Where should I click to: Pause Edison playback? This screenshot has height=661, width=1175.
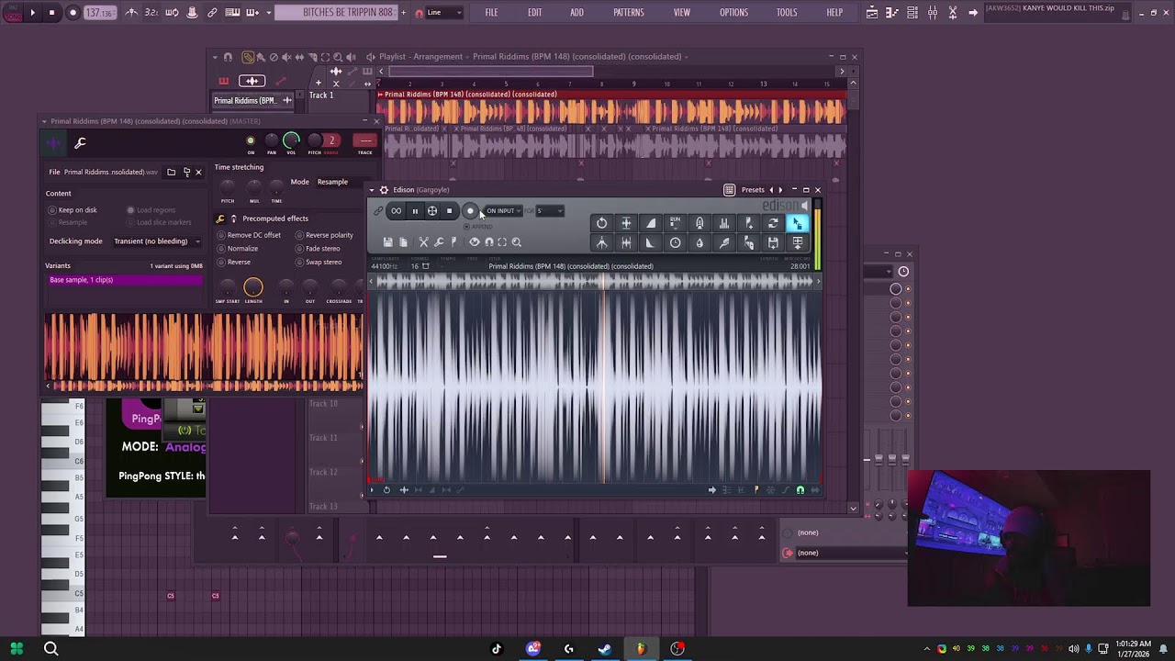(415, 211)
